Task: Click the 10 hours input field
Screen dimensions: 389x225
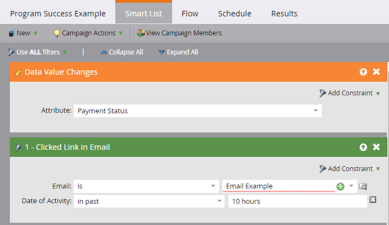Action: click(297, 201)
